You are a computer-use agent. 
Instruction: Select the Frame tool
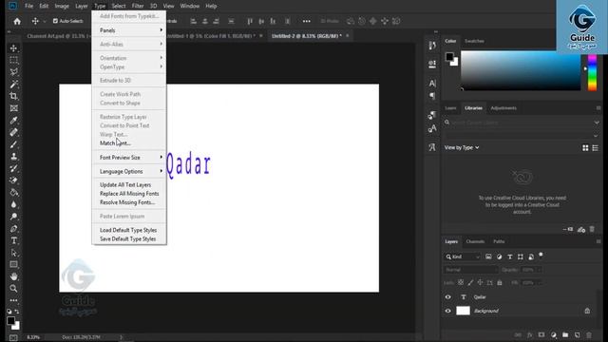click(13, 108)
